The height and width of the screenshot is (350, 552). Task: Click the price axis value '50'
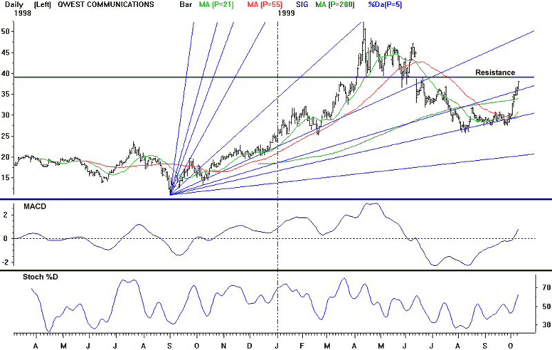pos(5,31)
